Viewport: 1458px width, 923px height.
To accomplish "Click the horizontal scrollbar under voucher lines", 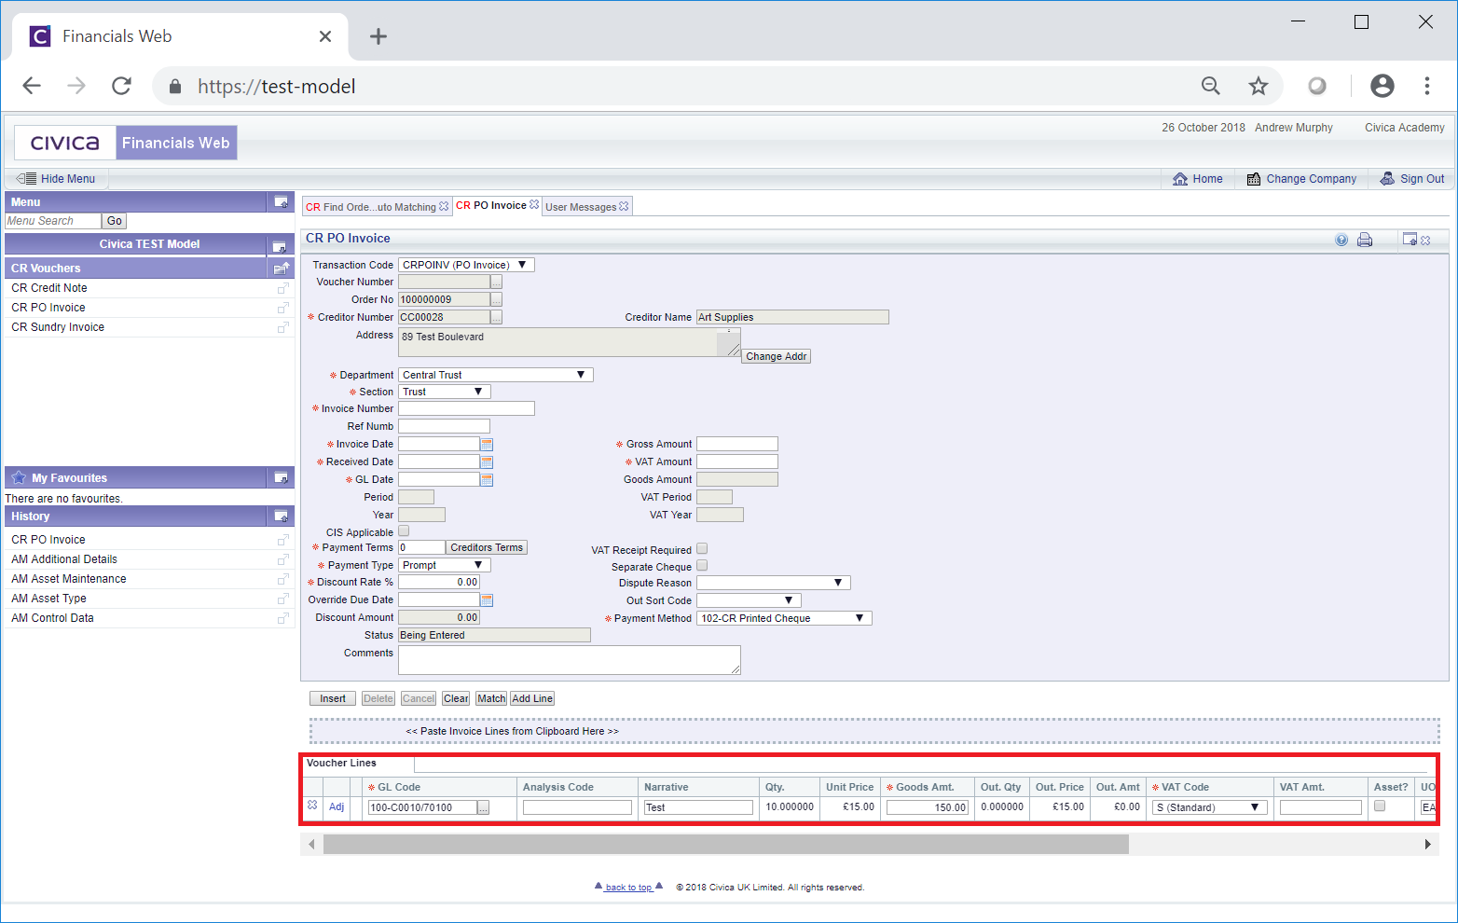I will click(725, 845).
